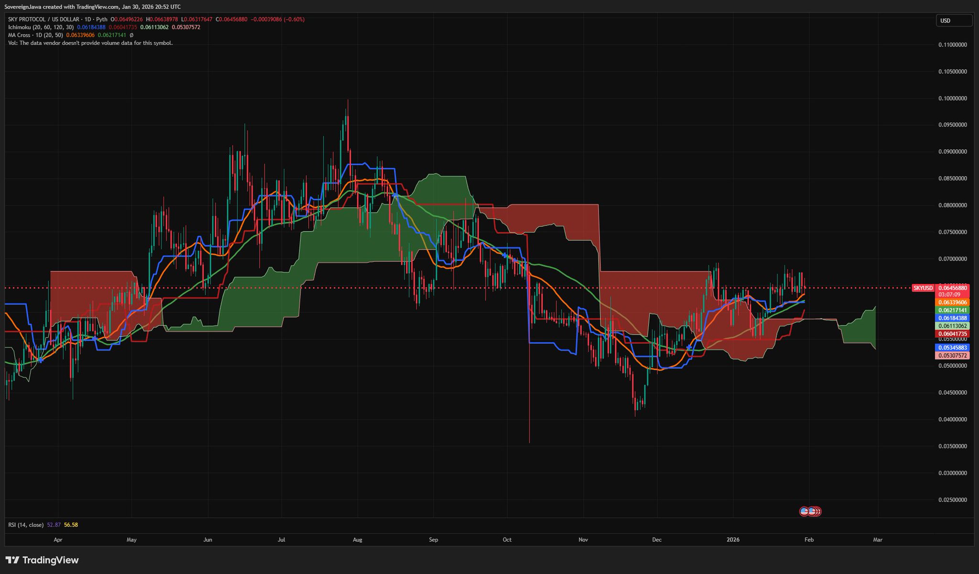Screen dimensions: 979x574
Task: Click the Vol data vendor notice text
Action: pyautogui.click(x=90, y=43)
